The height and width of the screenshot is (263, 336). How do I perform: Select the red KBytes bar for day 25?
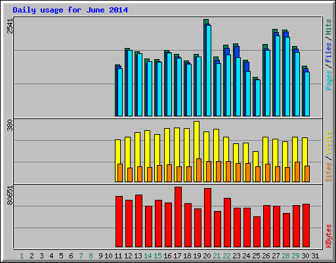[257, 232]
